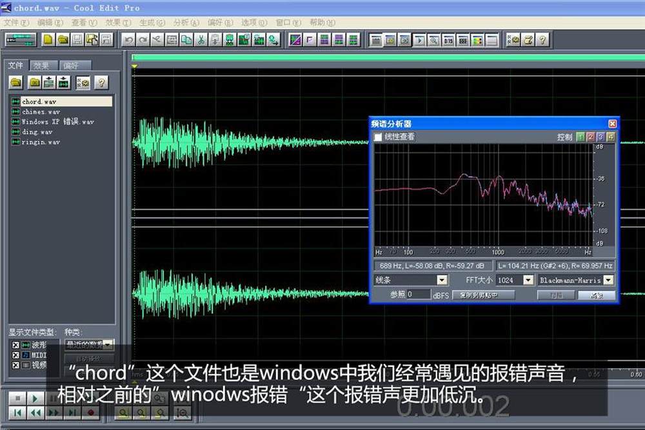The image size is (645, 430).
Task: Copy selection using the two-pages icon
Action: click(x=187, y=40)
